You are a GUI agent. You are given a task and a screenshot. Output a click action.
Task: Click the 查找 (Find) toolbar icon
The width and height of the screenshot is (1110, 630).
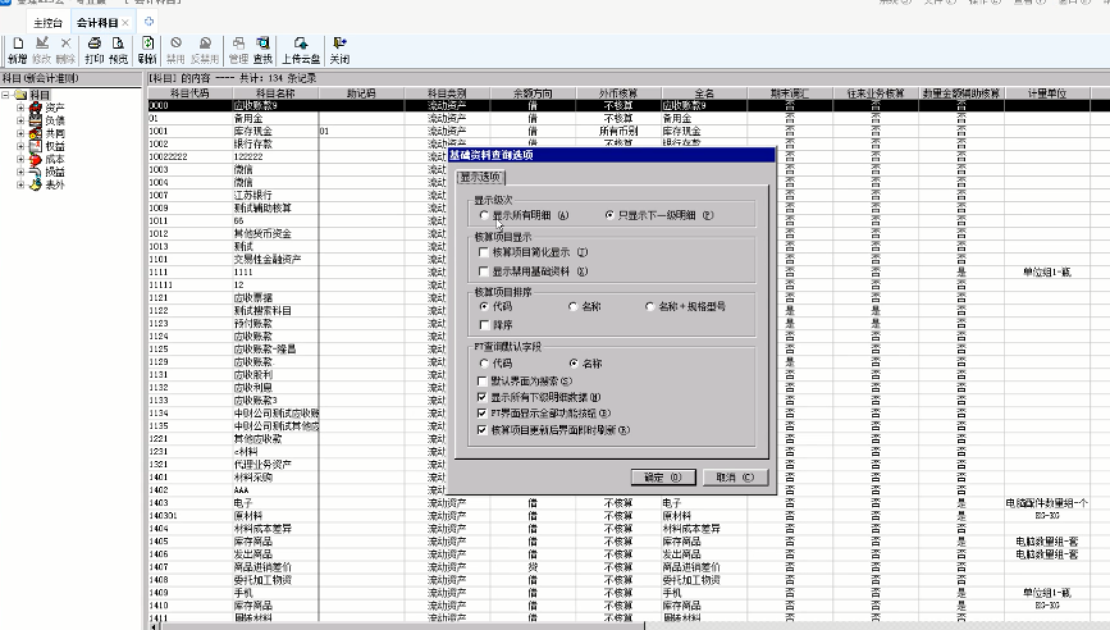pyautogui.click(x=263, y=50)
